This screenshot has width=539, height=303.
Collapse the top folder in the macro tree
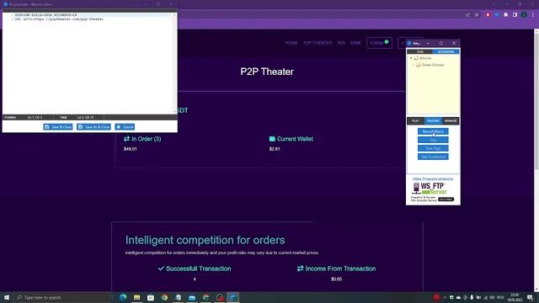tap(411, 58)
